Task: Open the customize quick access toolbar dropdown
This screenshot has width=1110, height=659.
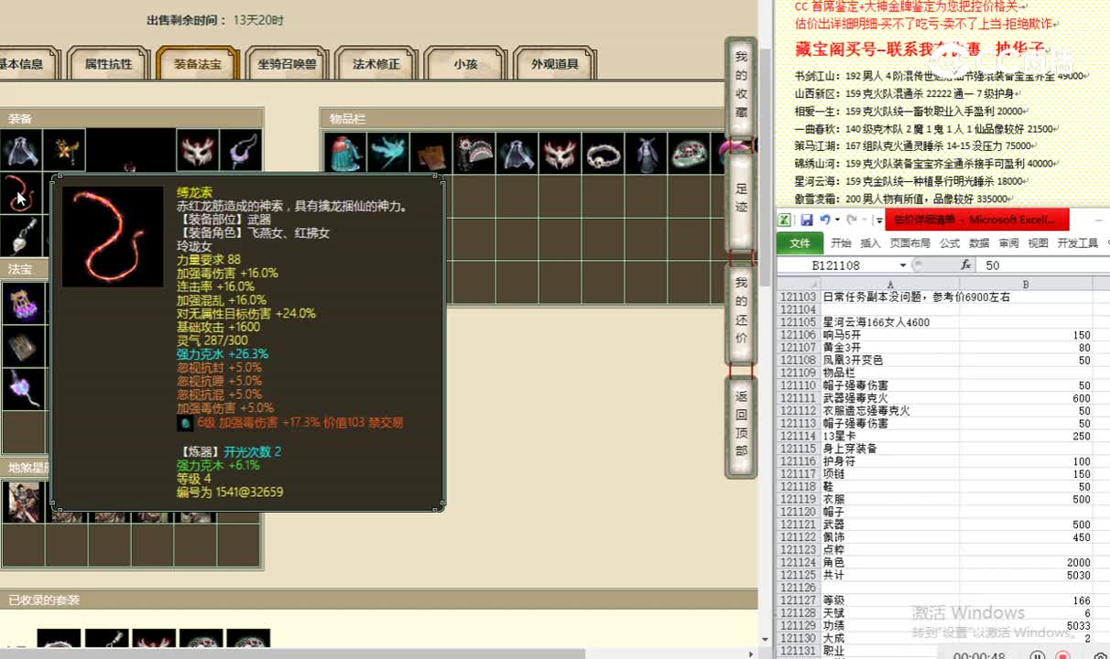Action: pos(879,221)
